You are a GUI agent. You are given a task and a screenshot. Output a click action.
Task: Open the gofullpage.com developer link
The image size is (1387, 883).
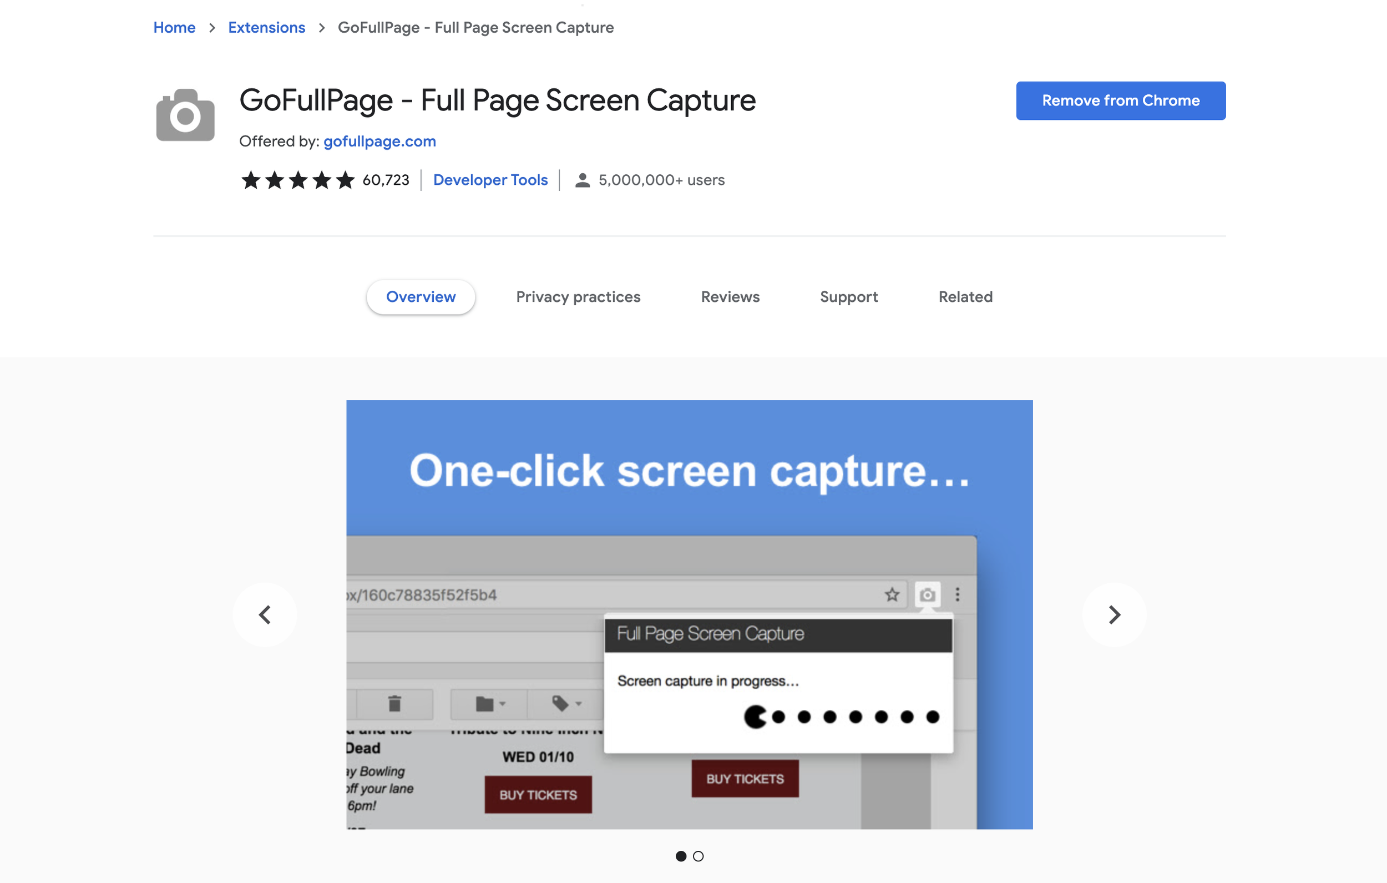pos(379,141)
